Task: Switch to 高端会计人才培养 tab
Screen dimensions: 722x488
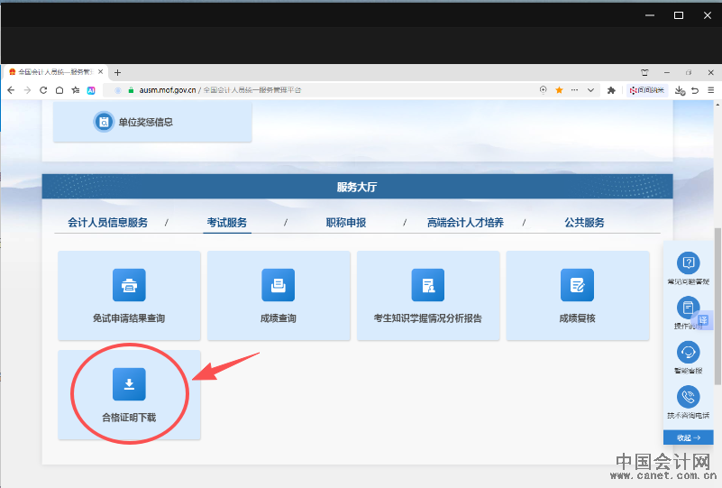Action: [x=465, y=223]
